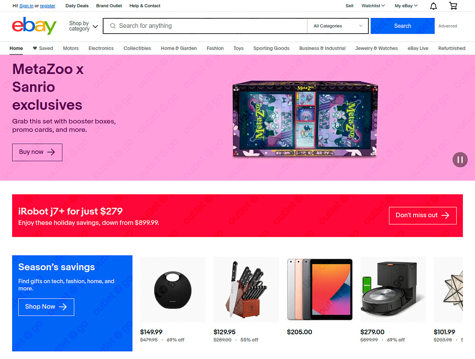The height and width of the screenshot is (359, 475).
Task: Click the blue Search button
Action: point(402,26)
